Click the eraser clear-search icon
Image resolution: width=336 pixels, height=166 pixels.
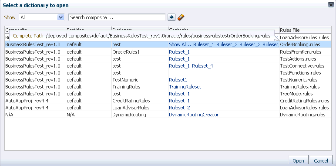tap(181, 17)
